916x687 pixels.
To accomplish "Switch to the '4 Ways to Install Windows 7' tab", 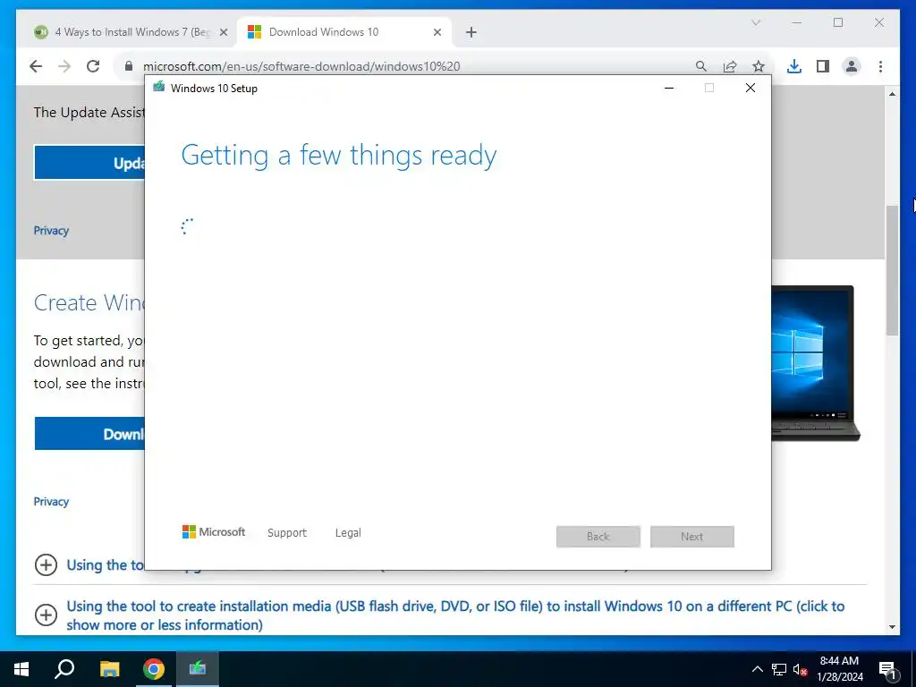I will click(x=131, y=32).
